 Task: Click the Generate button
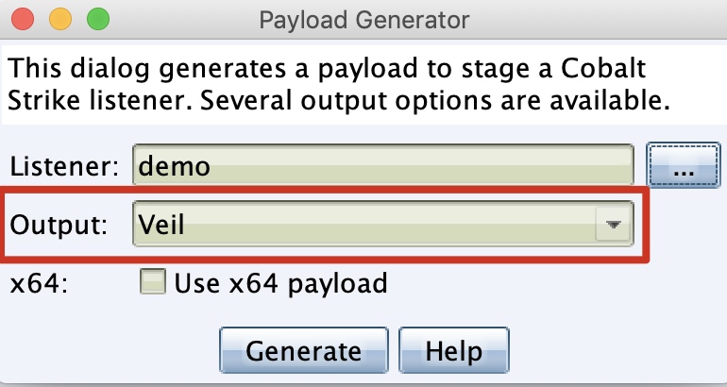tap(304, 350)
